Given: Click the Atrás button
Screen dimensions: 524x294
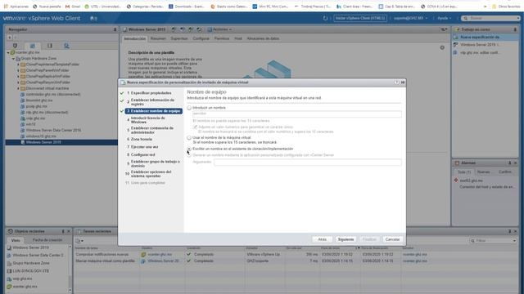Looking at the screenshot, I should coord(322,239).
